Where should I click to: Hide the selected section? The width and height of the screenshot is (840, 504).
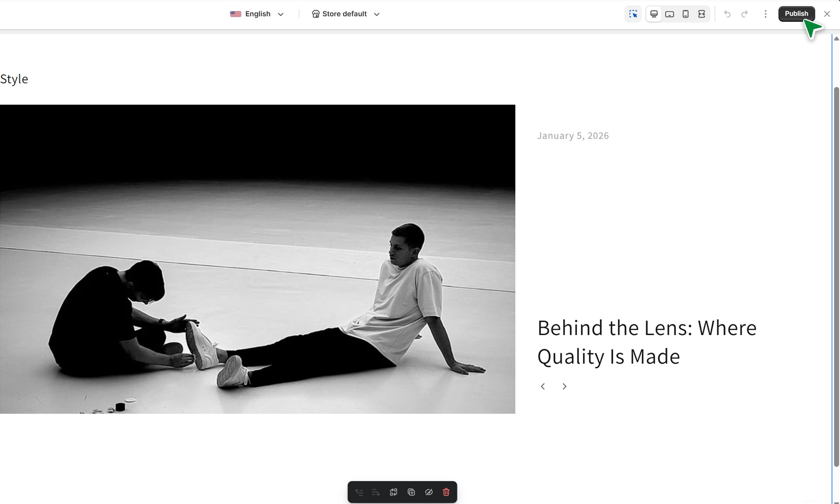(x=429, y=492)
